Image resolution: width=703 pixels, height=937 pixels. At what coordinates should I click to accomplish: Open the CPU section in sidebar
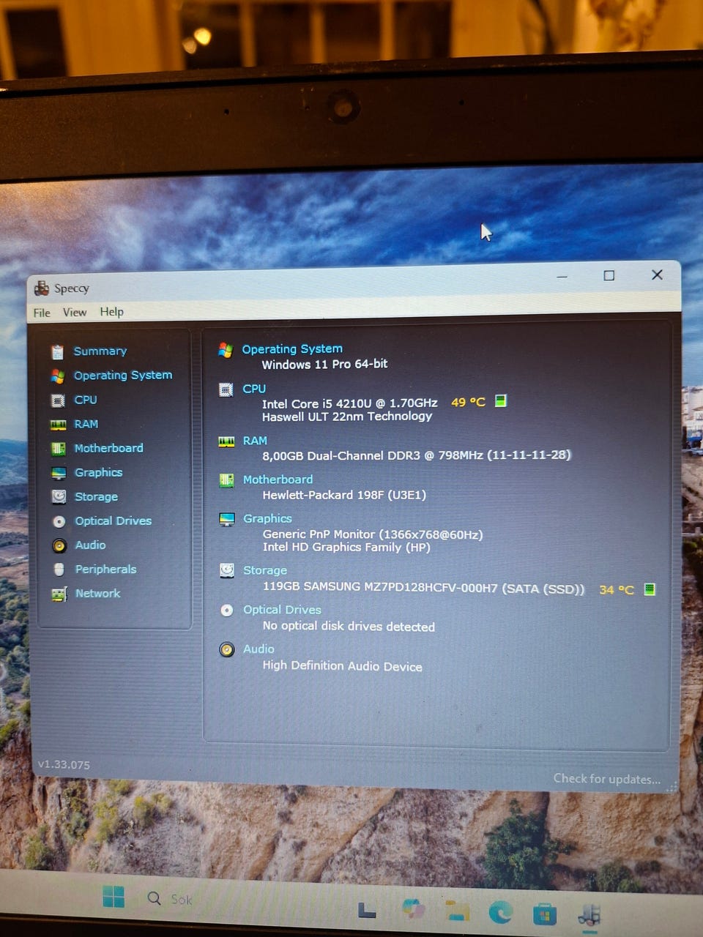(86, 400)
